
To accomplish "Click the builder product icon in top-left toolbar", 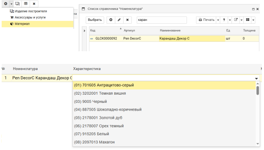I will (x=17, y=4).
